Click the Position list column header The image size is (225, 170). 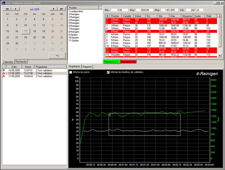coord(83,7)
